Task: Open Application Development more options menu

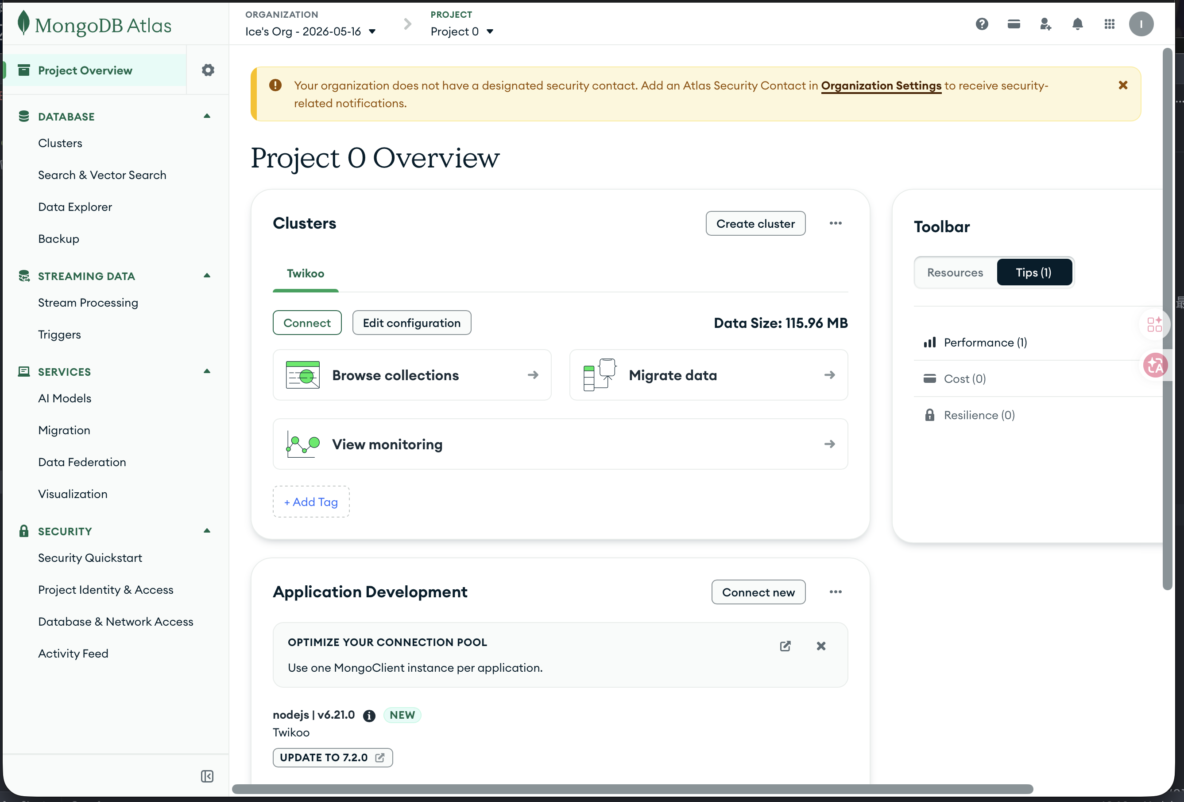Action: [836, 592]
